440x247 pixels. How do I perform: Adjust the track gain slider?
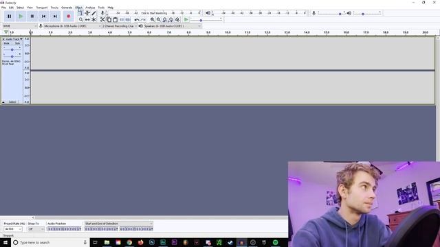point(12,49)
